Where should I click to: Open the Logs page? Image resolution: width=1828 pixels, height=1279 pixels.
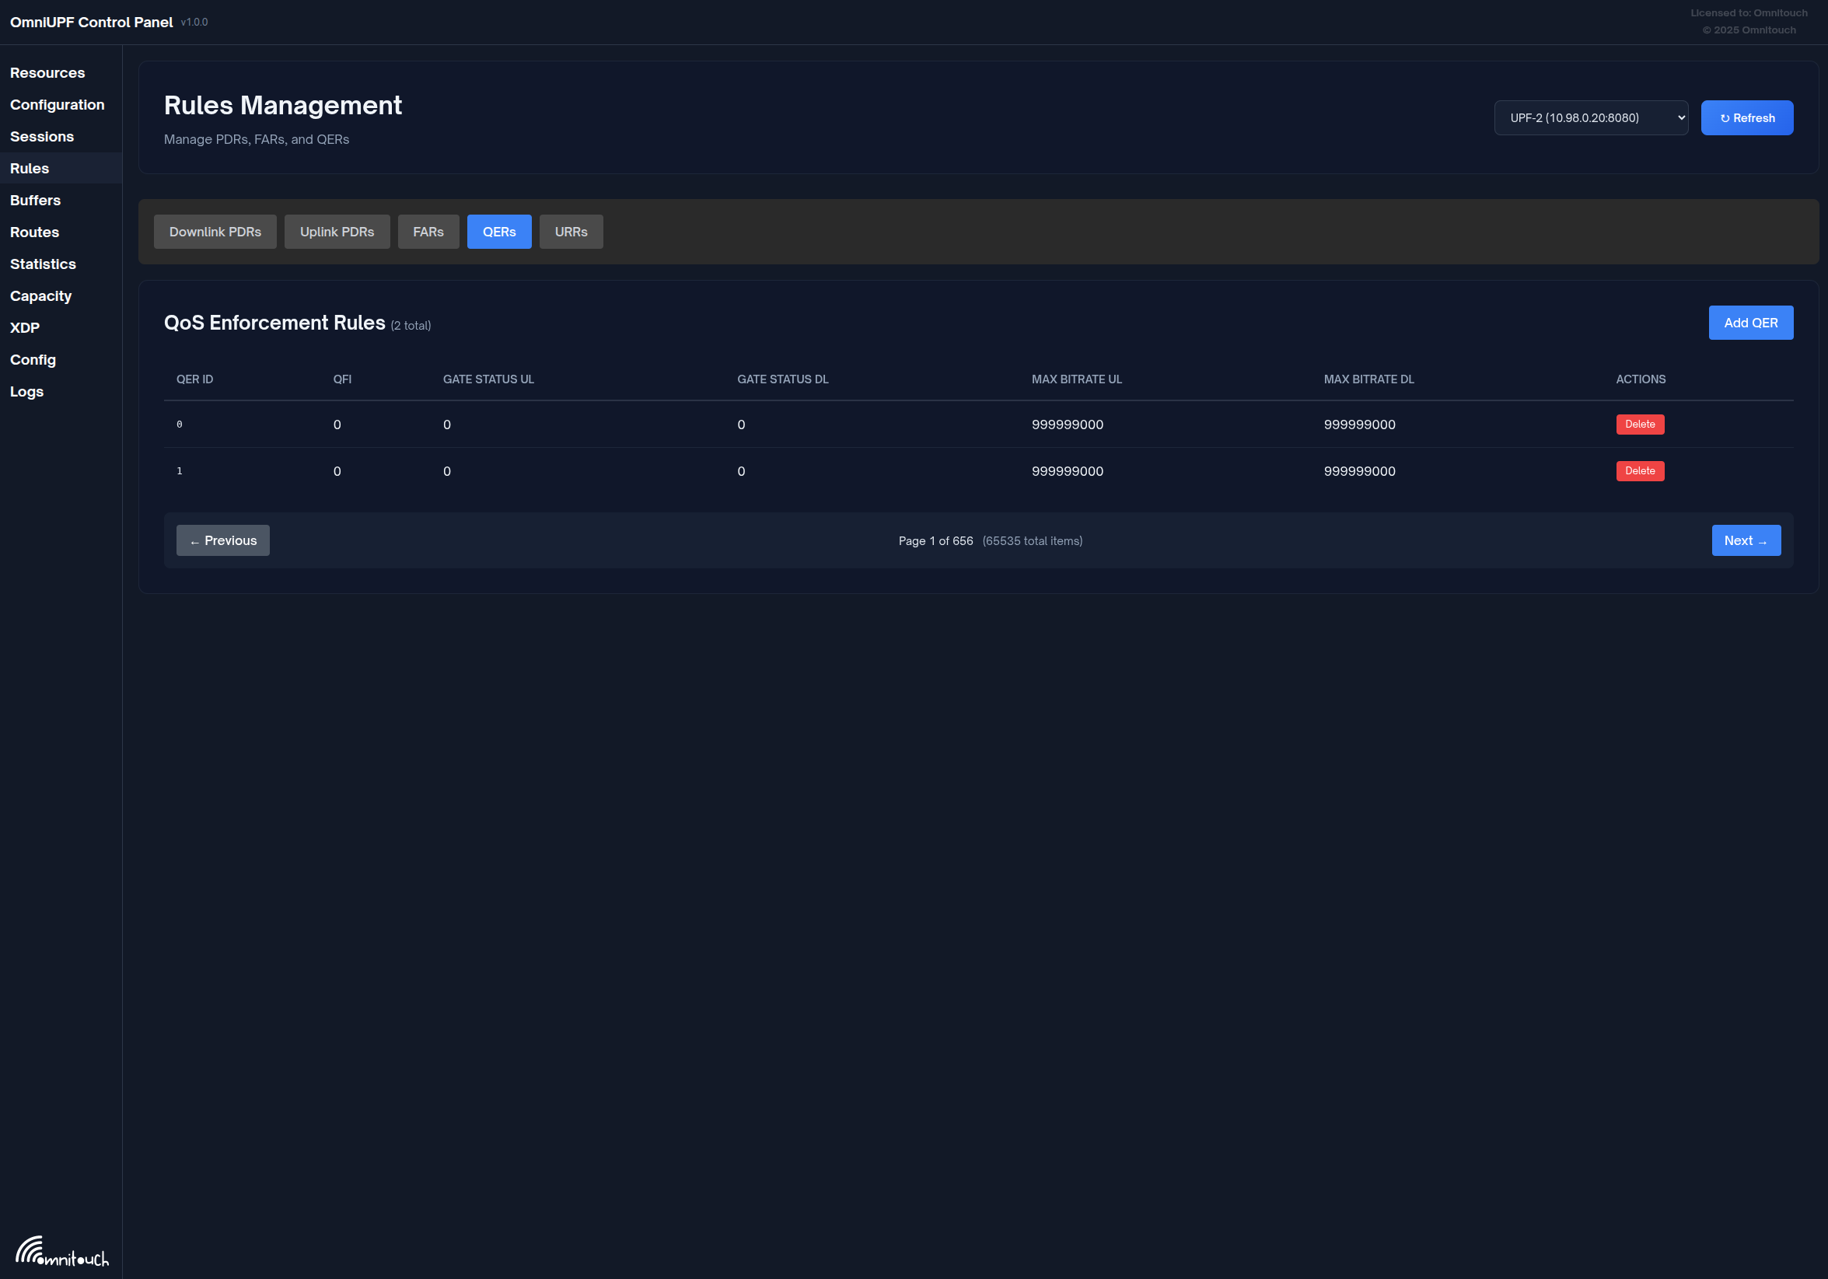point(27,391)
